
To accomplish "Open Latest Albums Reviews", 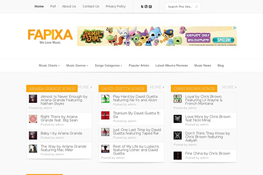I will tap(171, 66).
